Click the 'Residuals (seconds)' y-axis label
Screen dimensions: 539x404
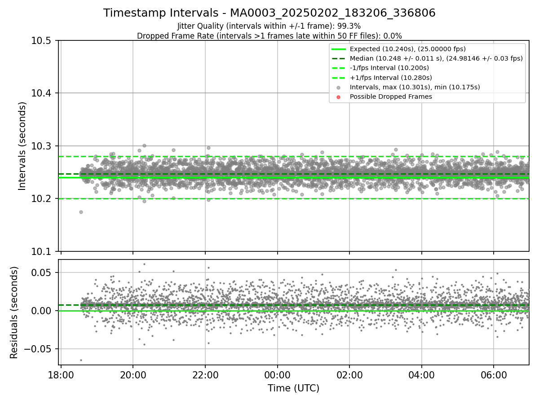point(14,312)
